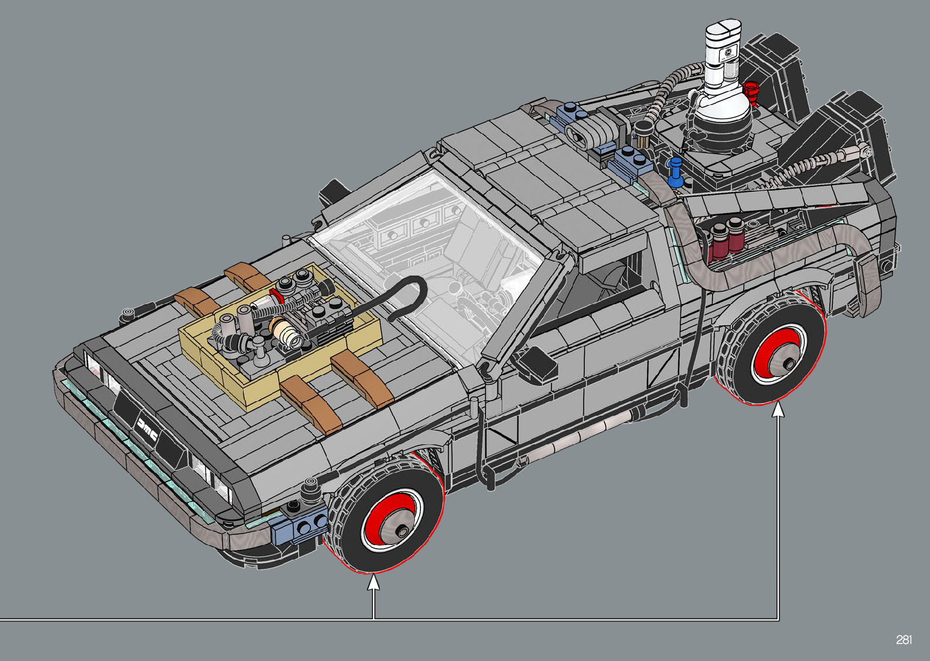Click the arrowhead pointing at front wheel
This screenshot has height=661, width=930.
(x=374, y=583)
